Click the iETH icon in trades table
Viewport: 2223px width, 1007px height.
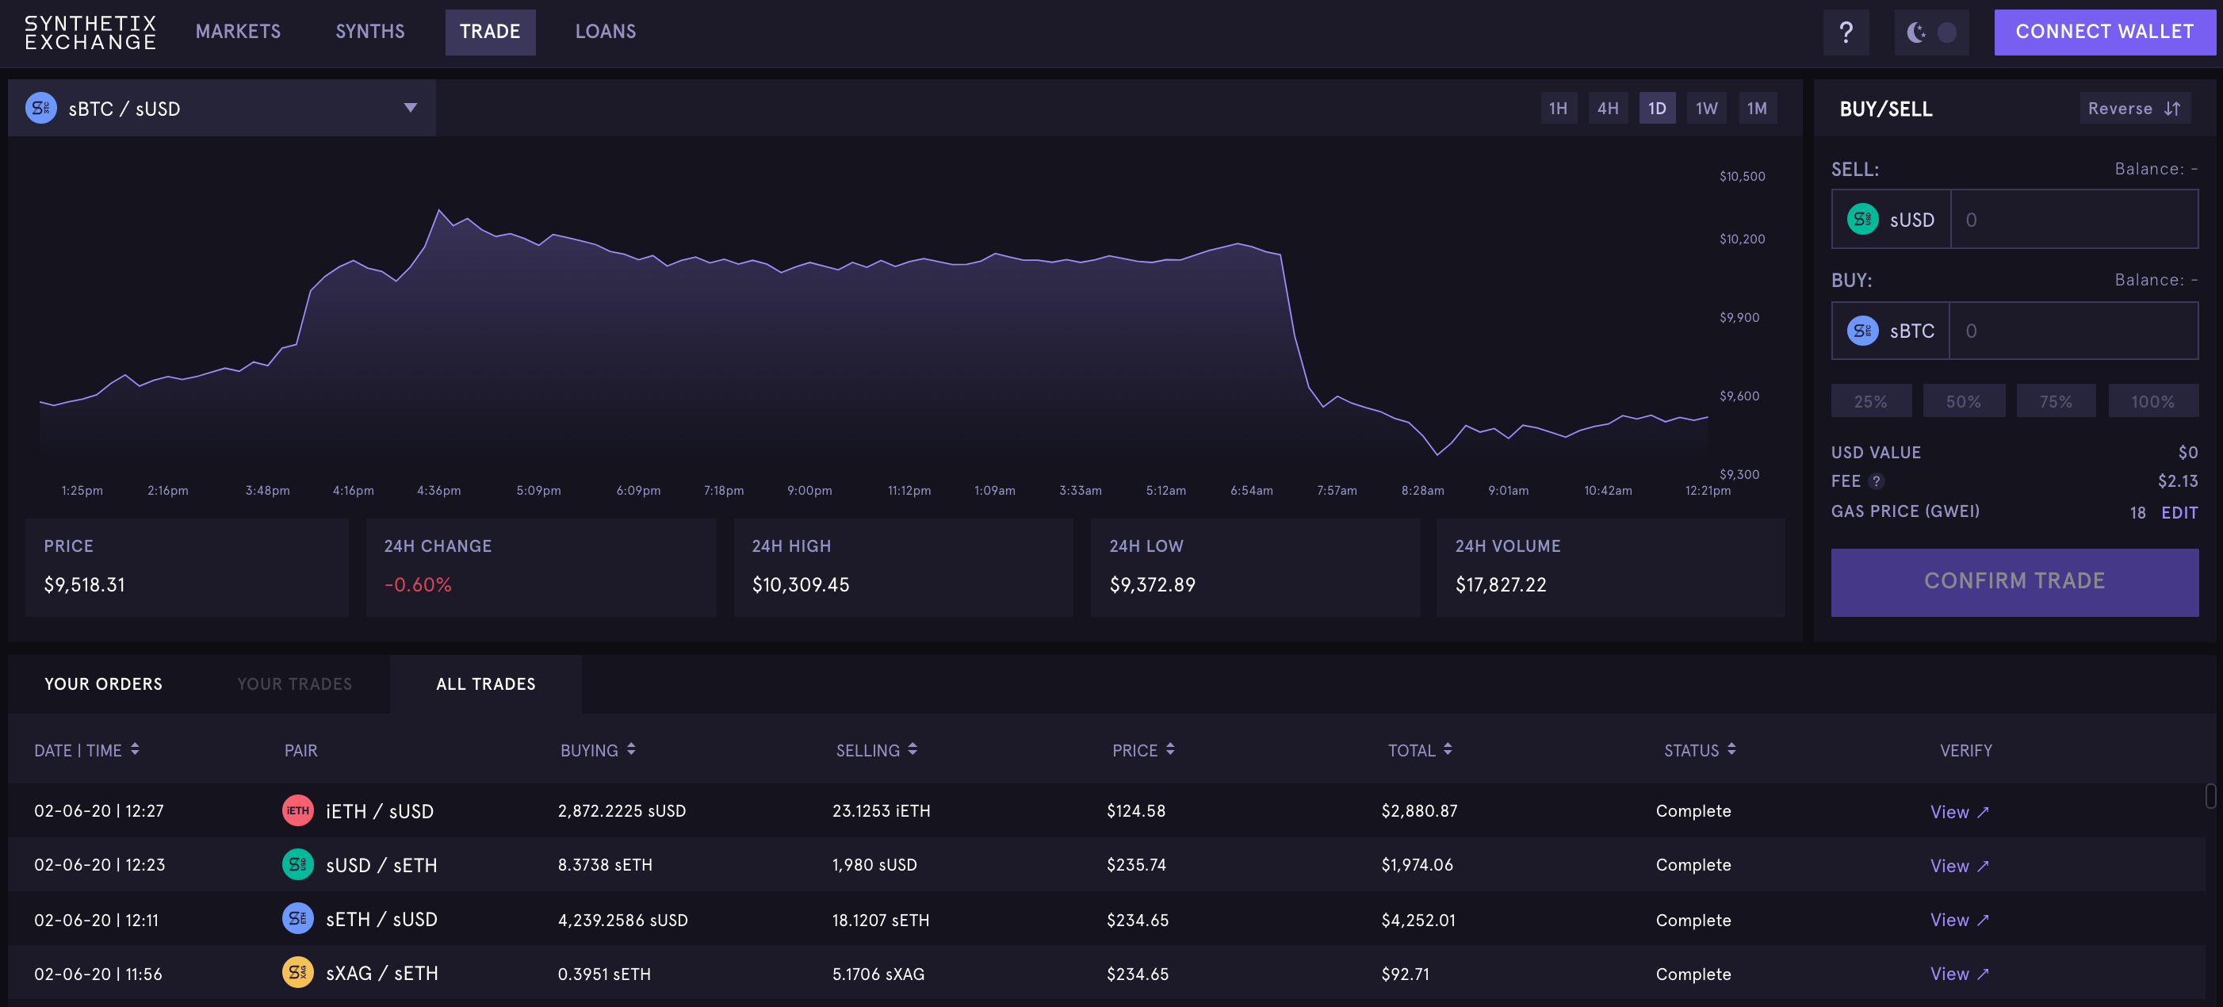tap(298, 810)
